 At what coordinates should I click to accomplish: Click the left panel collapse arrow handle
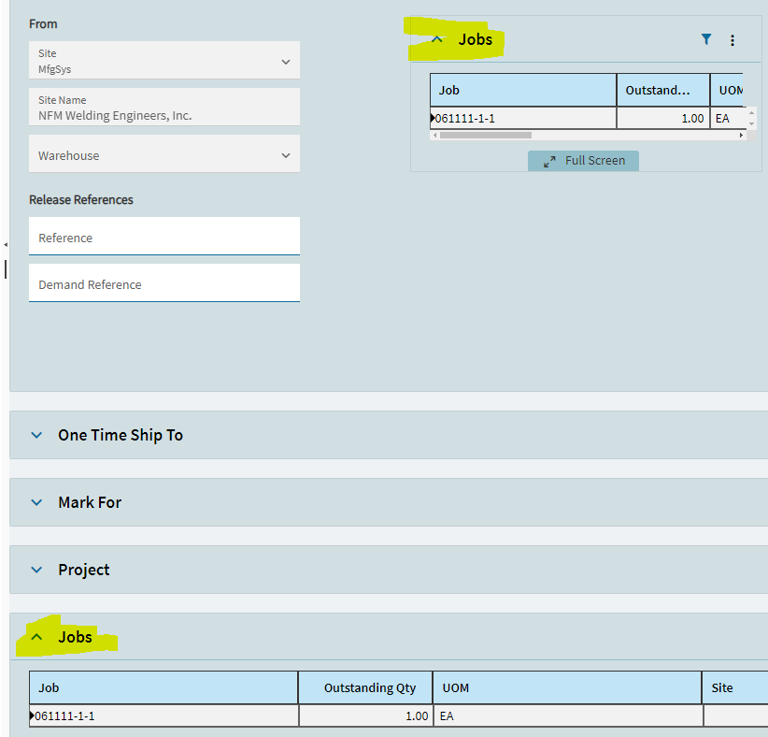pyautogui.click(x=6, y=244)
